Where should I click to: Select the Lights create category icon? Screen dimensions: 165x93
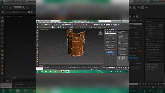109,32
